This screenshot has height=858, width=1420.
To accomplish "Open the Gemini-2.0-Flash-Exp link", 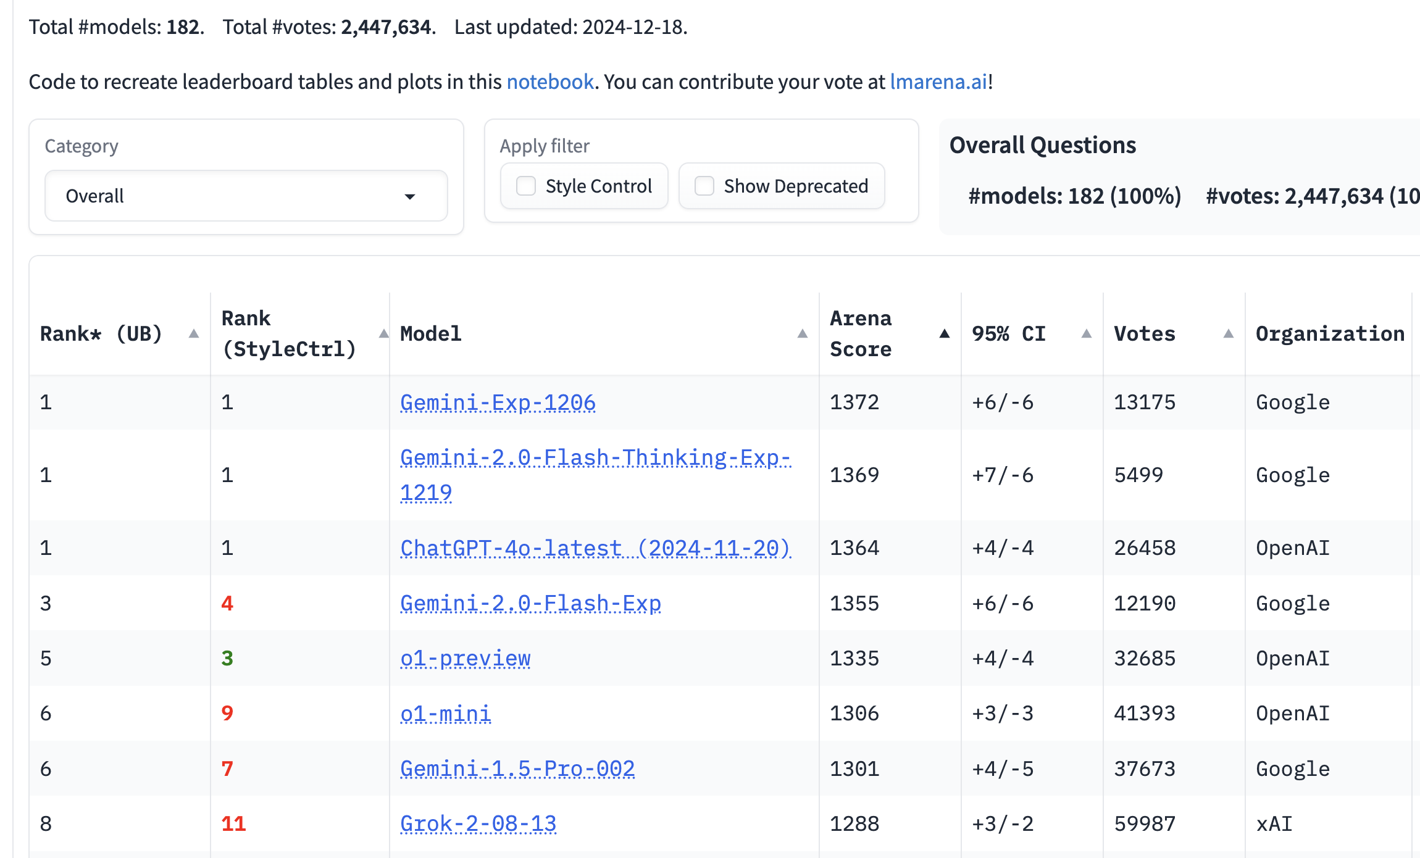I will [530, 603].
